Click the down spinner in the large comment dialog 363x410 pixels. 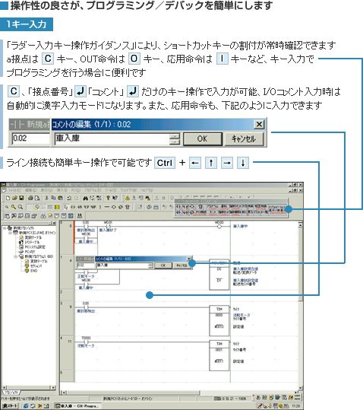[x=175, y=142]
